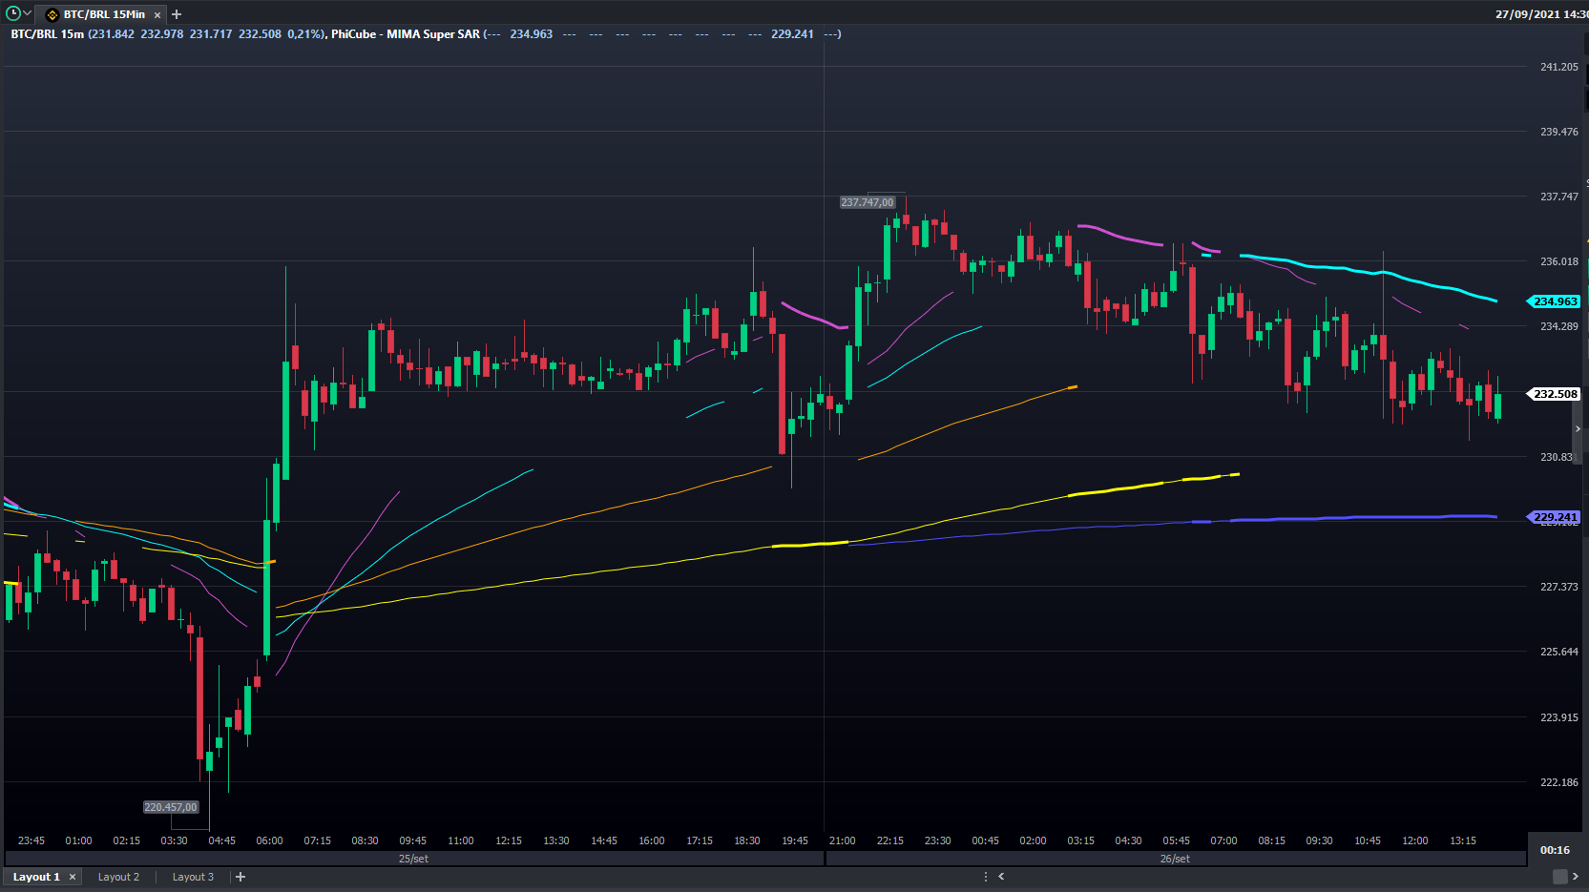
Task: Open the three-dot options at bottom bar
Action: point(986,877)
